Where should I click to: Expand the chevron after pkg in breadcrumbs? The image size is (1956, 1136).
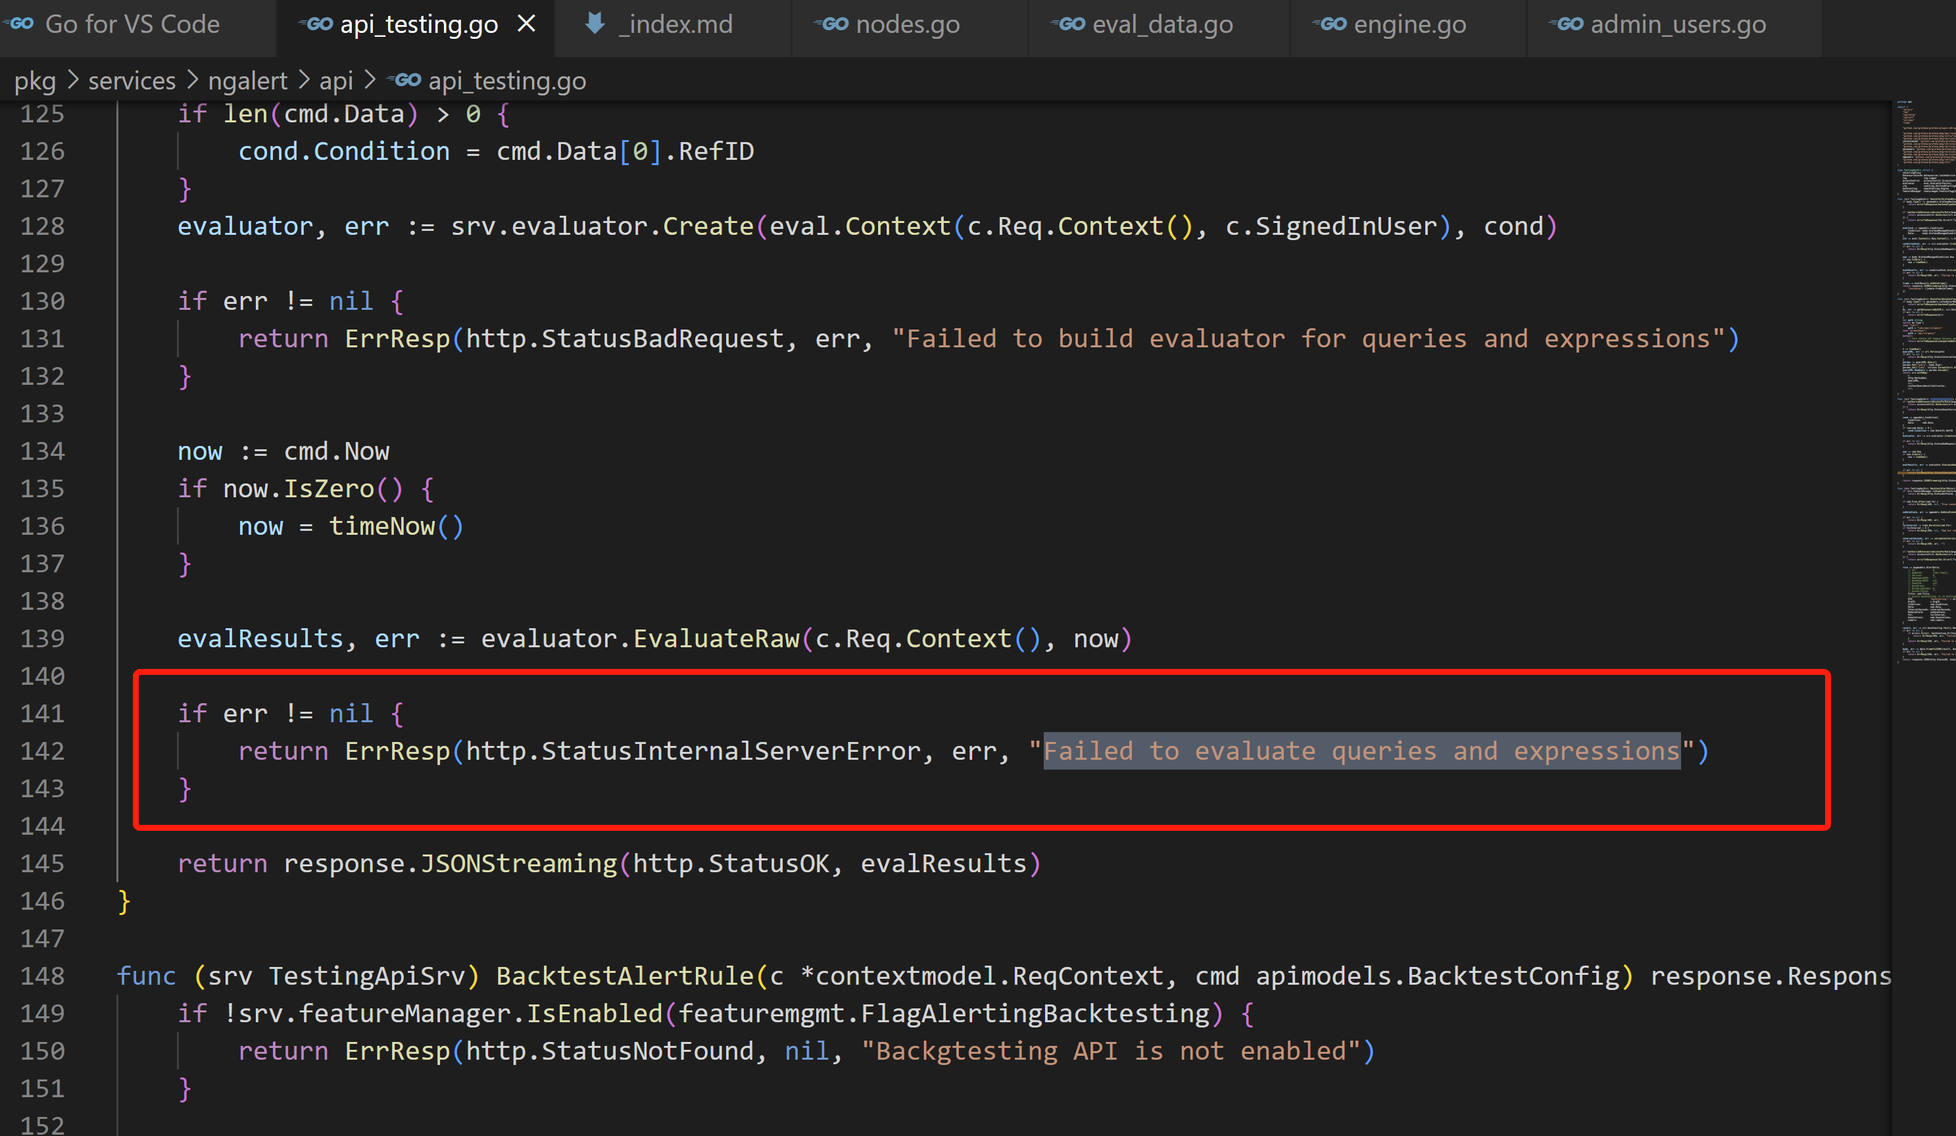click(x=72, y=80)
